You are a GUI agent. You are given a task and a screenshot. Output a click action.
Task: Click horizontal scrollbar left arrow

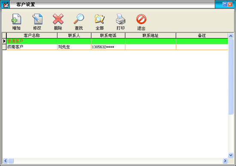click(5, 161)
